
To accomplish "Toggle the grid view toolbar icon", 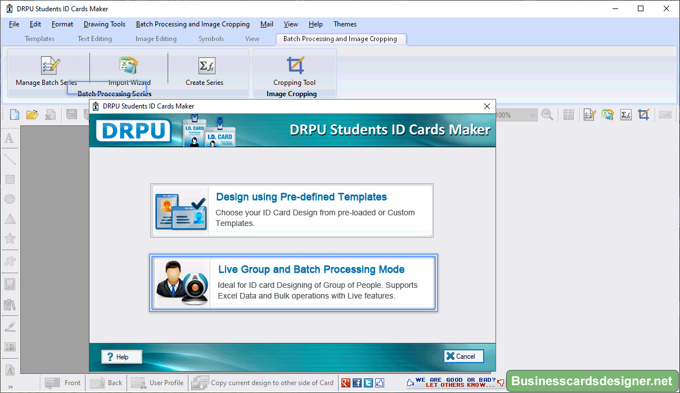I will (x=569, y=115).
